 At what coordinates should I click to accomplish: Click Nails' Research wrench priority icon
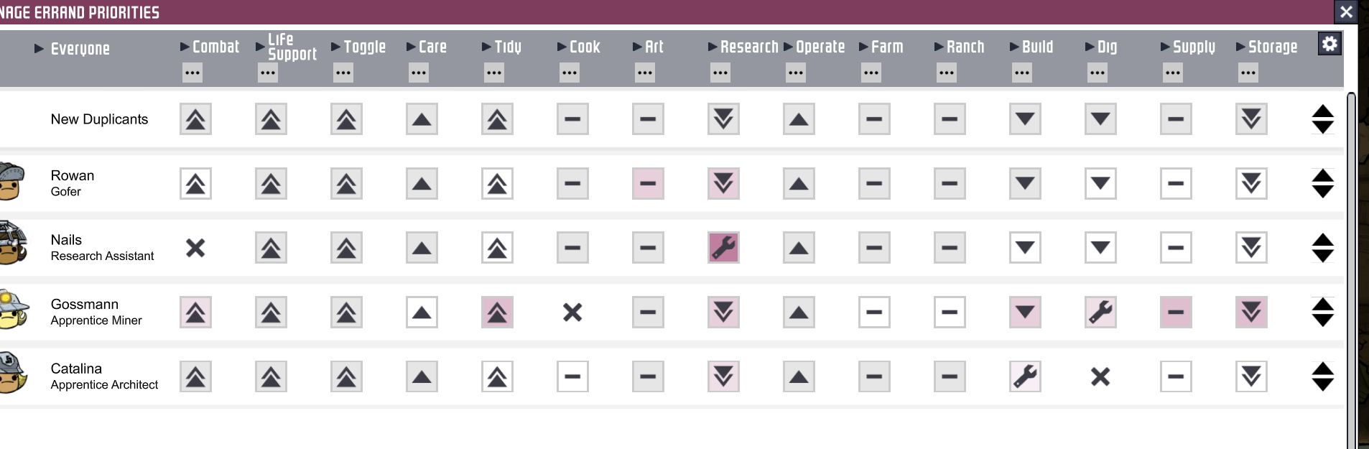723,248
